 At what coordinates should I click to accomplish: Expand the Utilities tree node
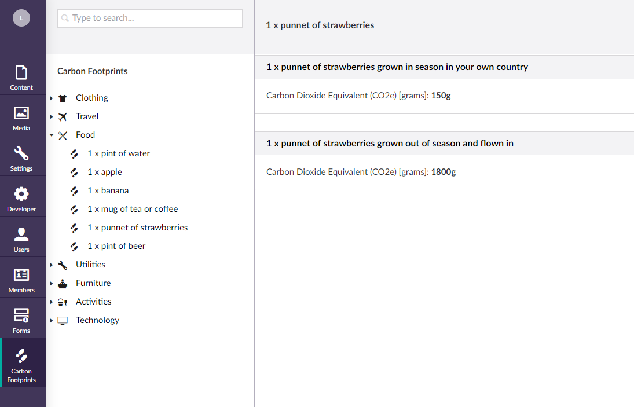point(52,265)
